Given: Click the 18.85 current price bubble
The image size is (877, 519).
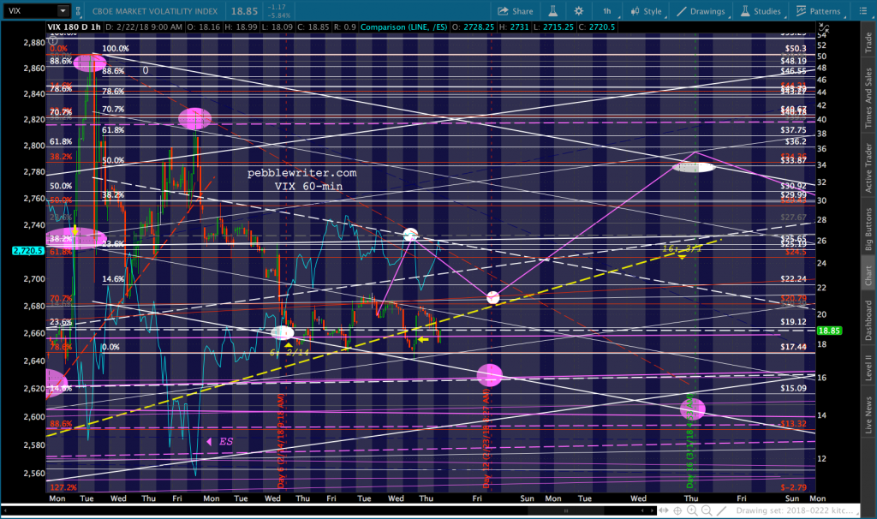Looking at the screenshot, I should [x=829, y=331].
